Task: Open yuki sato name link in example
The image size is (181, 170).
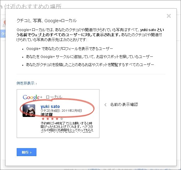Action: pos(50,106)
